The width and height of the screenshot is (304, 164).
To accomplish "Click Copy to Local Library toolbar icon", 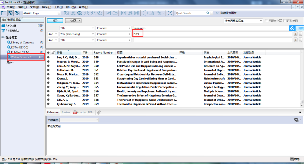I will [66, 13].
